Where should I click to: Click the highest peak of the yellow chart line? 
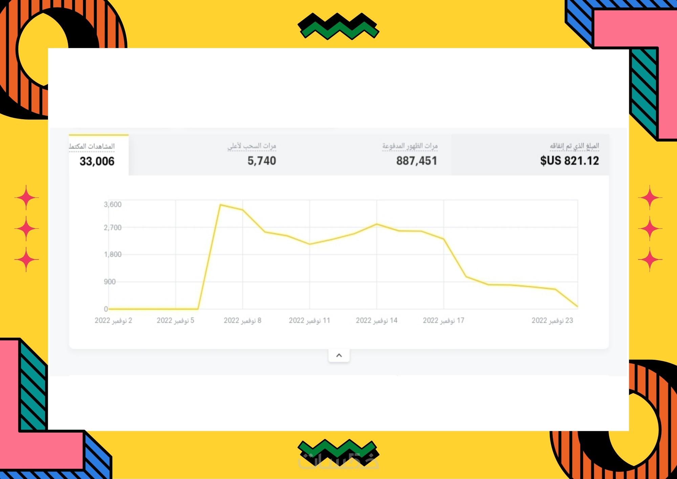(x=220, y=205)
